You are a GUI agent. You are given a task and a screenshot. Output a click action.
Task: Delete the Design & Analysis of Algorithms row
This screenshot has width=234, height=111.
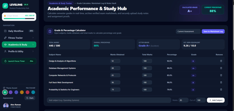(221, 61)
